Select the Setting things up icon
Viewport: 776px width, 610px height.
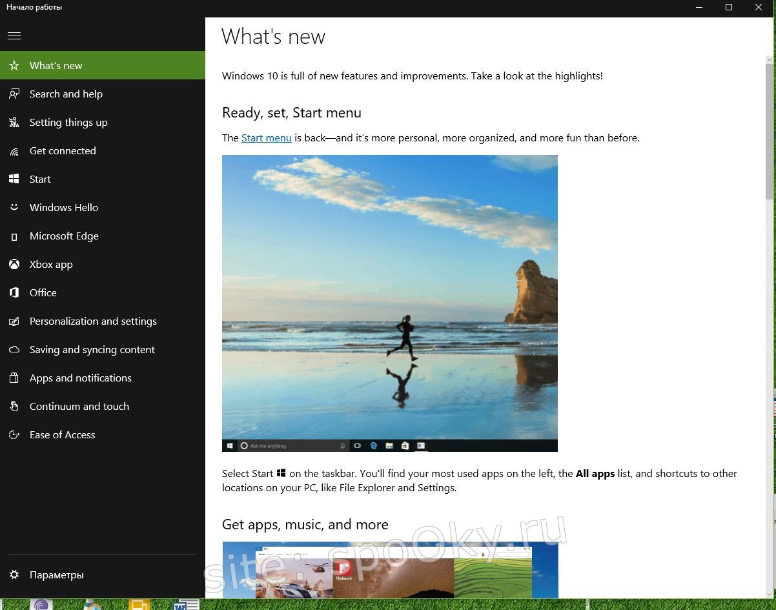click(14, 122)
